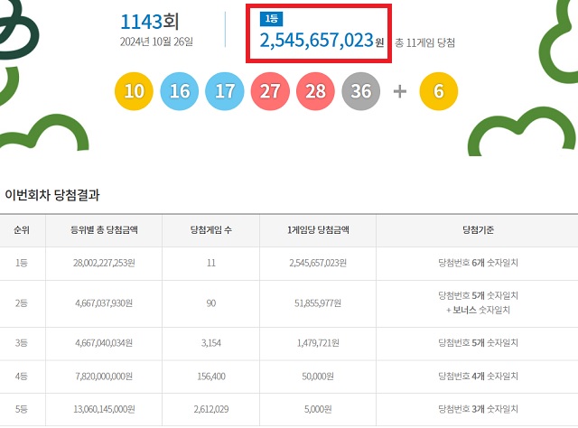Click the 4등 rank cell

point(22,376)
